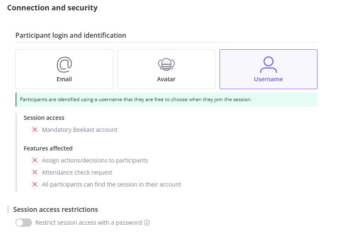
Task: Click the Participant login and identification heading
Action: click(x=71, y=35)
